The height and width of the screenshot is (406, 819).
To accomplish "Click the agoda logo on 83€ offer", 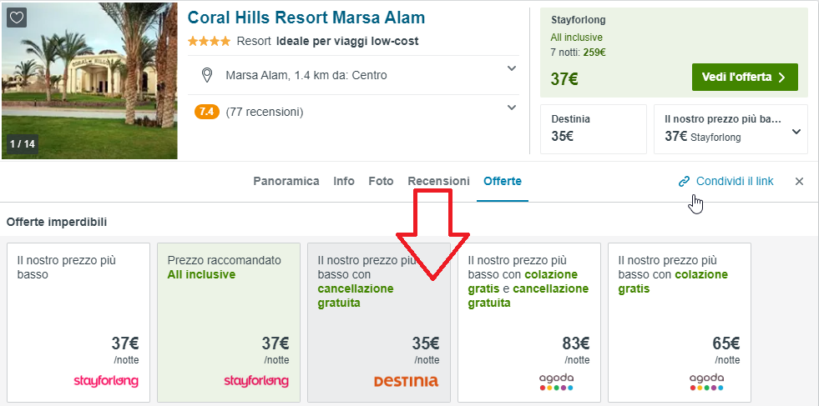I will click(x=555, y=381).
